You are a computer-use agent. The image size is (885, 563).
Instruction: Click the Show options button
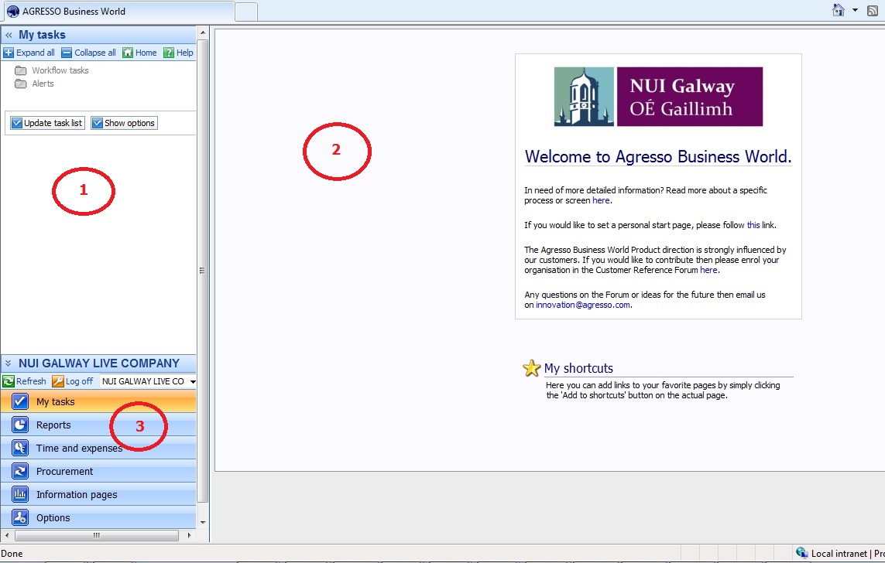[x=124, y=123]
